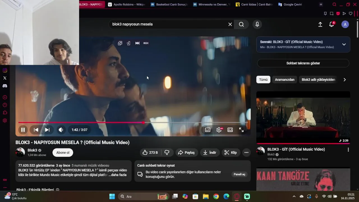
Task: Clear the YouTube search field with X
Action: [230, 24]
